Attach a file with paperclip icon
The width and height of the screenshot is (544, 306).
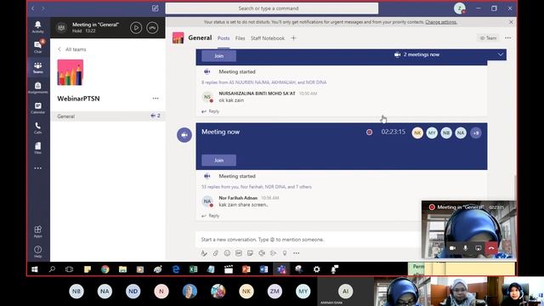point(215,253)
